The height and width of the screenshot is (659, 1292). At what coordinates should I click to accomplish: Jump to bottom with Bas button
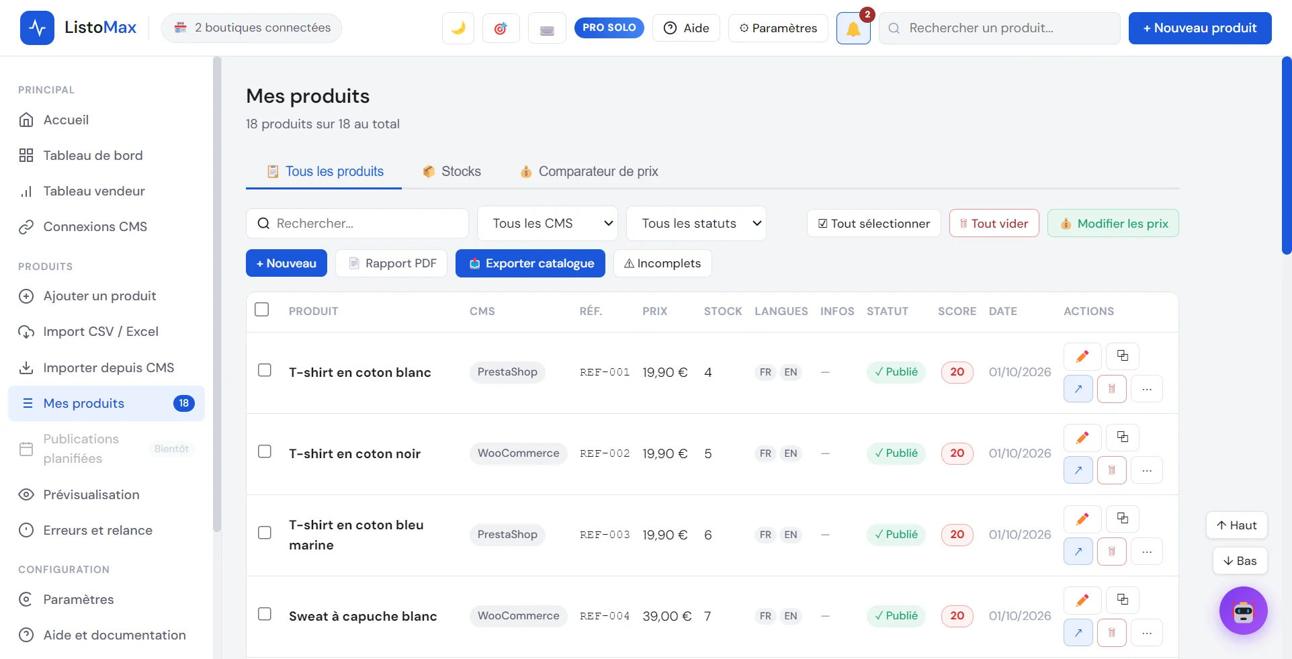pos(1240,561)
